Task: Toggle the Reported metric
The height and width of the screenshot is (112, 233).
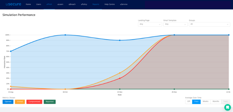Action: click(x=50, y=102)
